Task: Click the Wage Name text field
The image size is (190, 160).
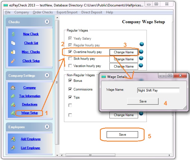Action: [x=158, y=90]
